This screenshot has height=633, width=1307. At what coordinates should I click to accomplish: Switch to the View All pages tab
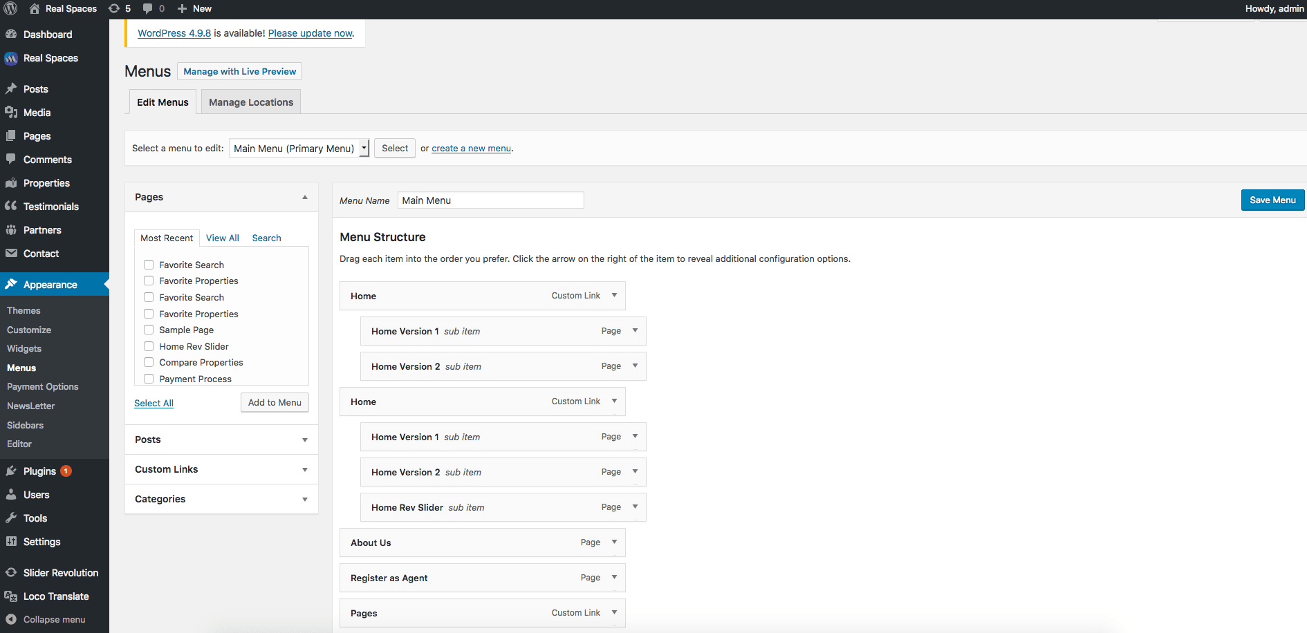[x=223, y=238]
